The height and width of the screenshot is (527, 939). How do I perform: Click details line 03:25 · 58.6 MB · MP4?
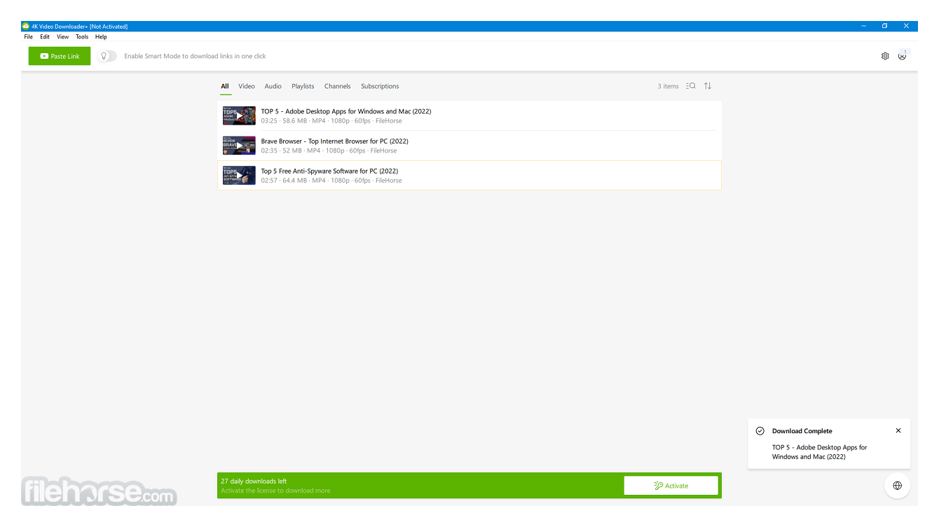331,121
